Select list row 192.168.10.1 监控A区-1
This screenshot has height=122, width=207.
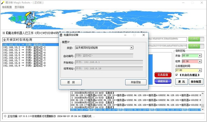point(31,45)
